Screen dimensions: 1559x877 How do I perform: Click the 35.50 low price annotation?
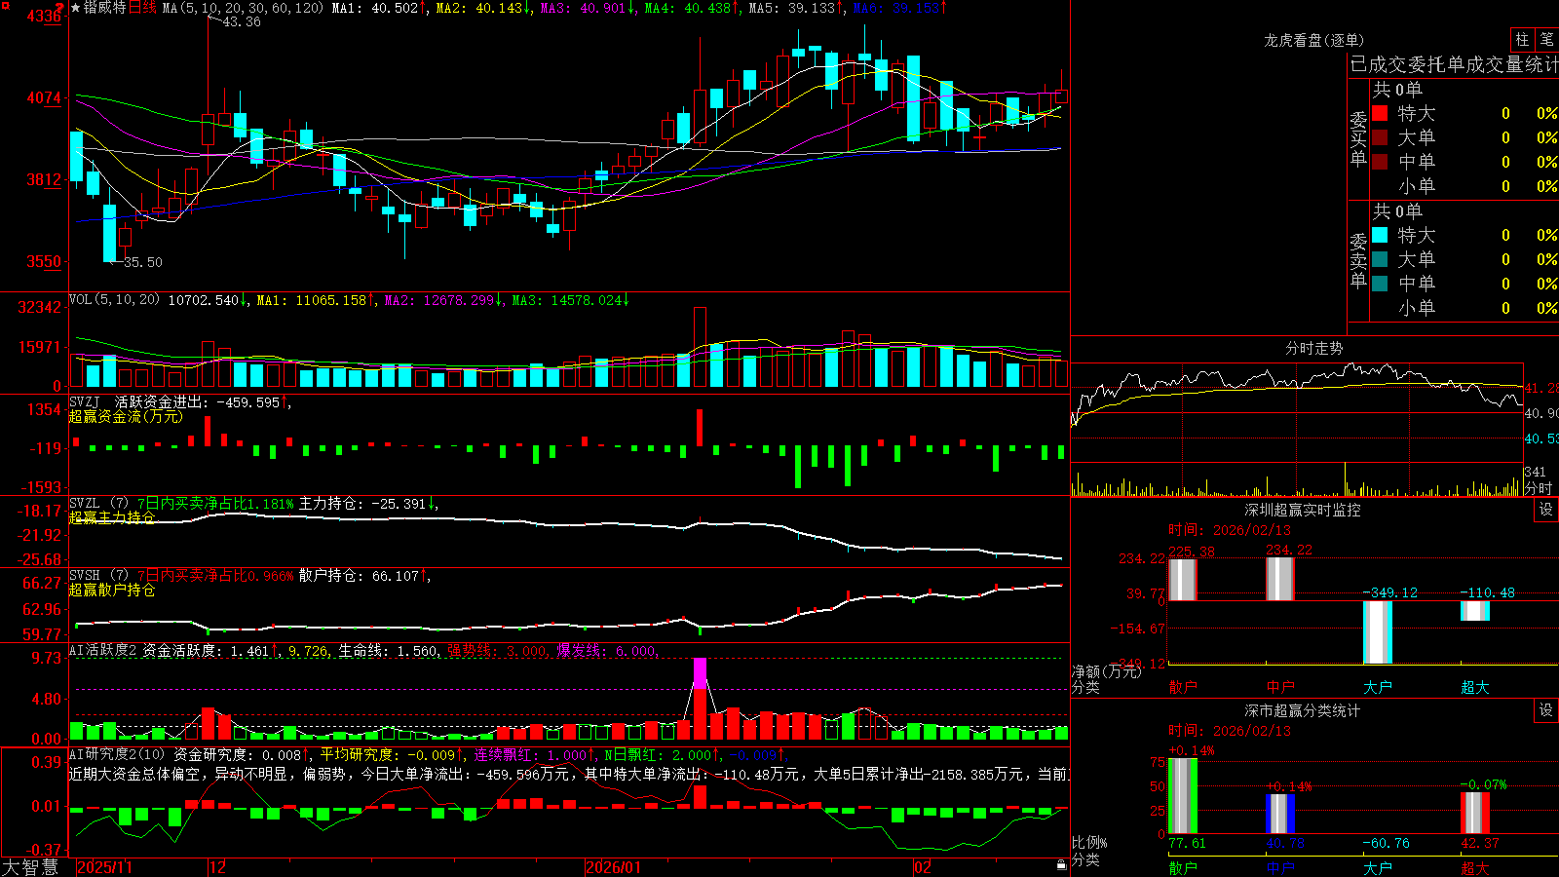143,262
